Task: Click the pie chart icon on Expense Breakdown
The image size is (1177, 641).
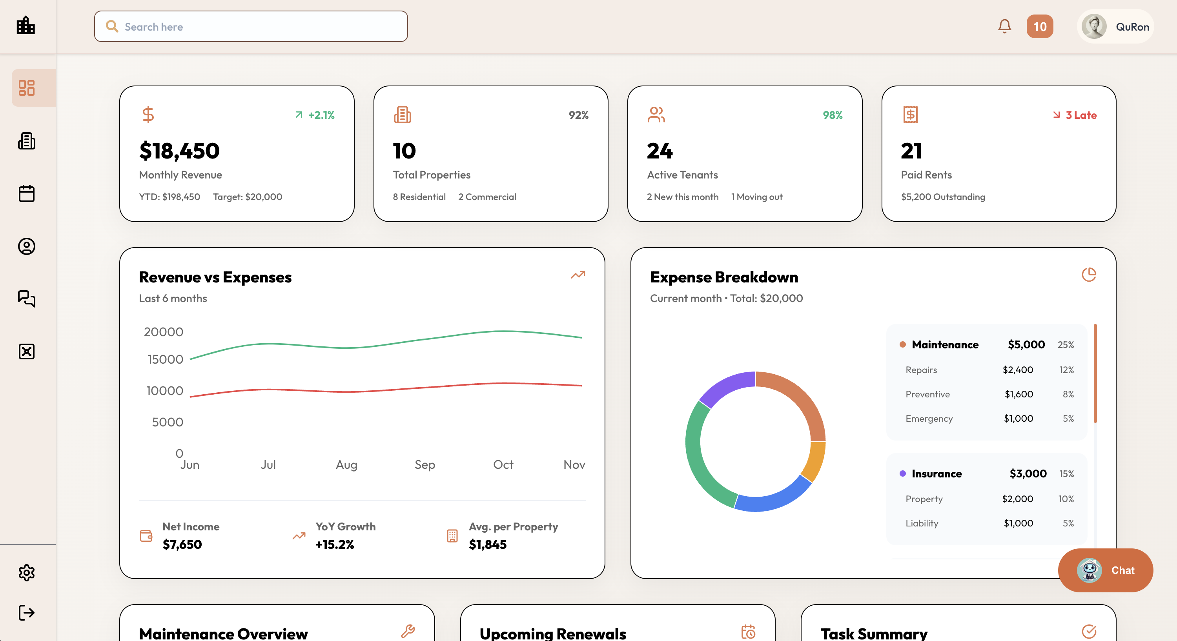Action: click(1089, 275)
